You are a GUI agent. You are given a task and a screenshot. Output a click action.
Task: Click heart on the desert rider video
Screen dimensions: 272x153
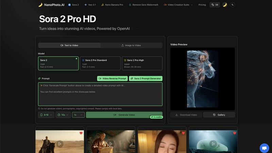[x=81, y=133]
